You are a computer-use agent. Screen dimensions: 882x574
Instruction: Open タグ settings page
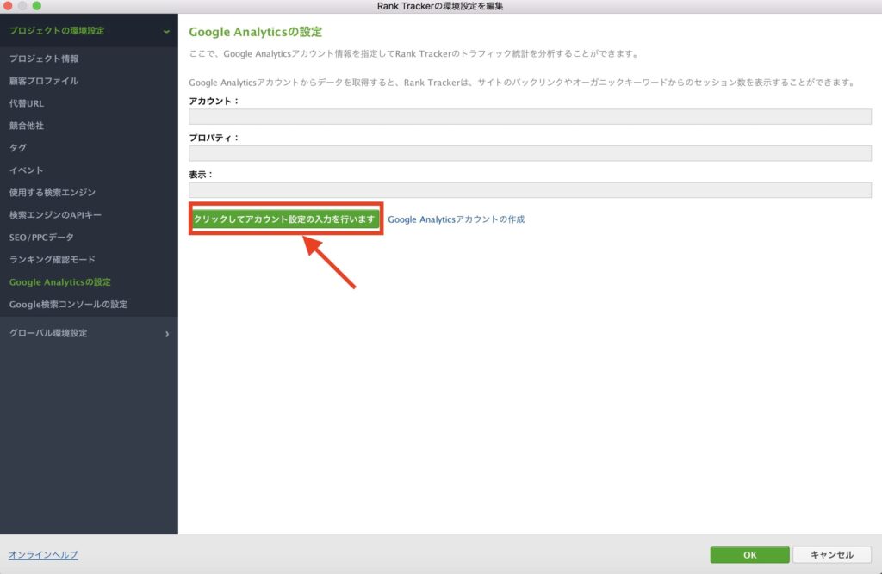[x=18, y=148]
